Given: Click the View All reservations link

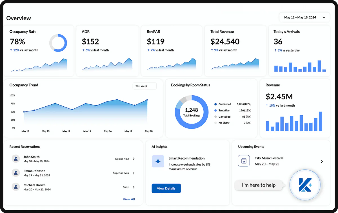Looking at the screenshot, I should (x=129, y=199).
